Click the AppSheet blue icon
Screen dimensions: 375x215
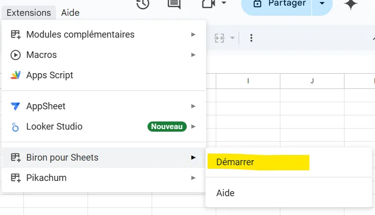coord(16,106)
